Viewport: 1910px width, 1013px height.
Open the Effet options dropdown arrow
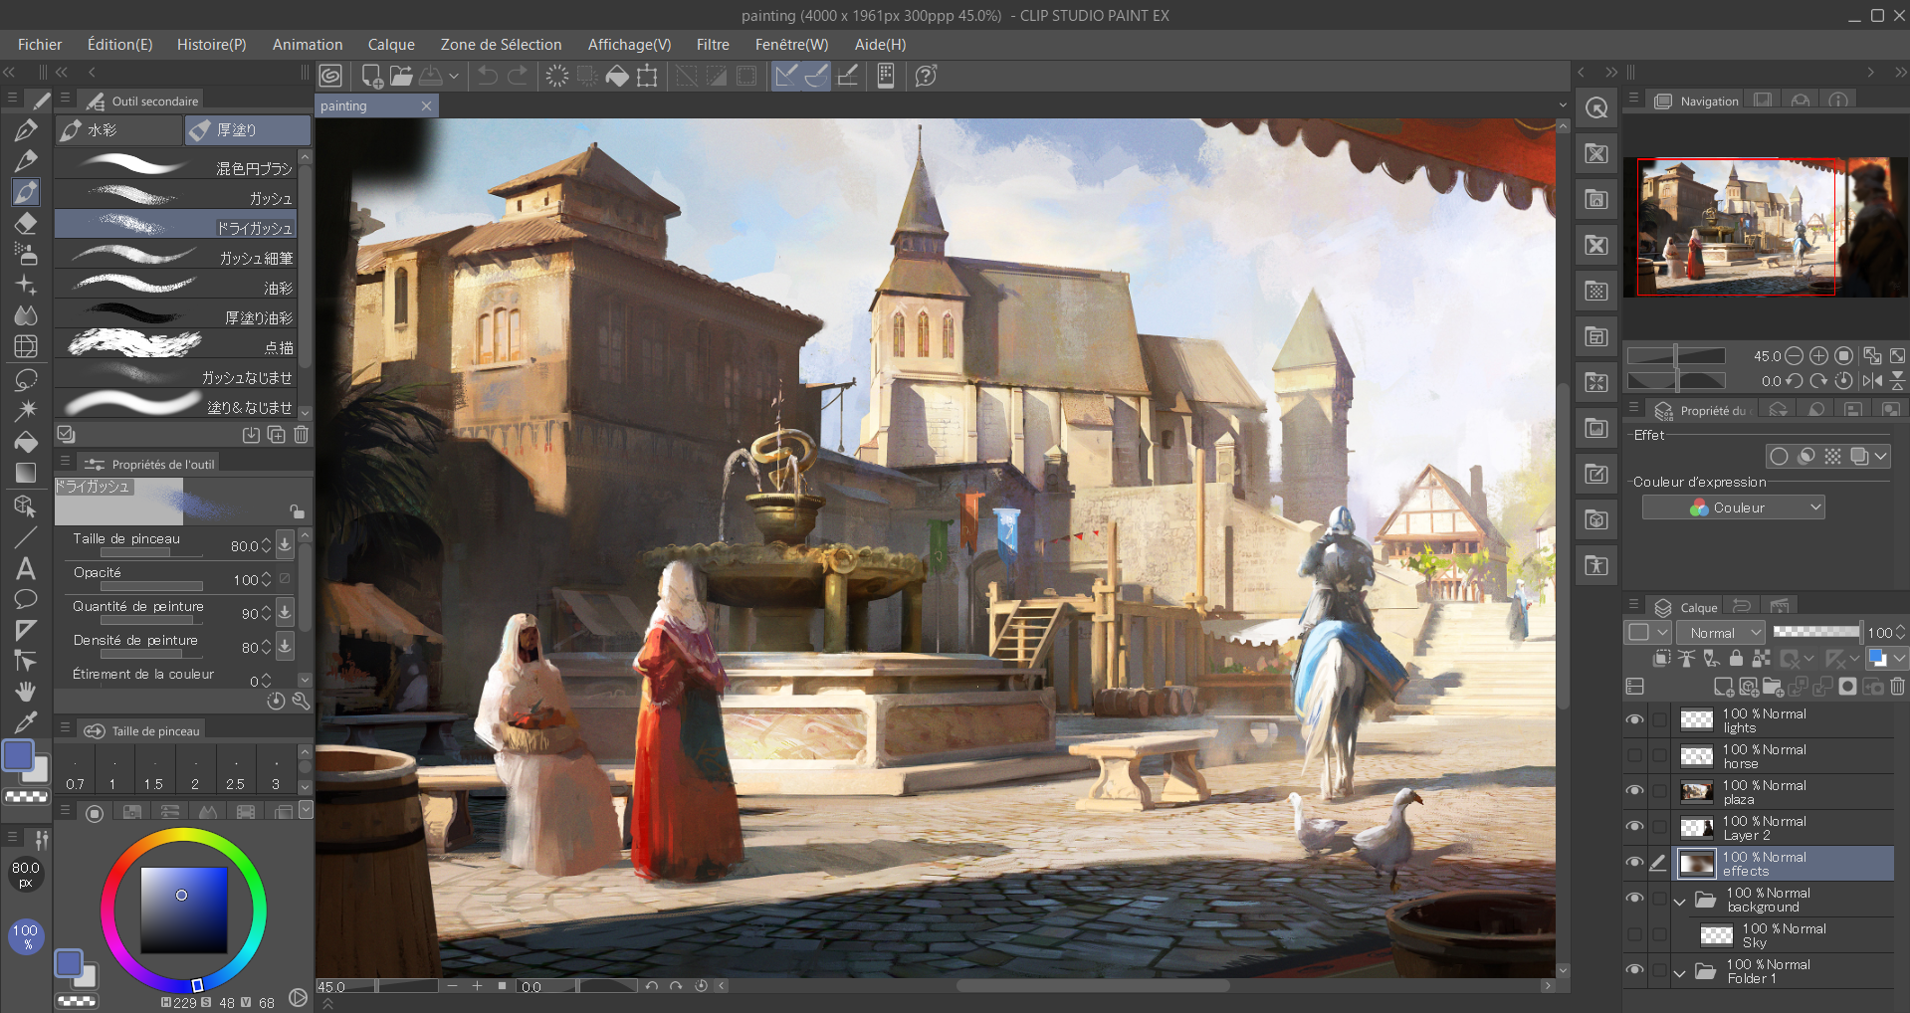1880,456
